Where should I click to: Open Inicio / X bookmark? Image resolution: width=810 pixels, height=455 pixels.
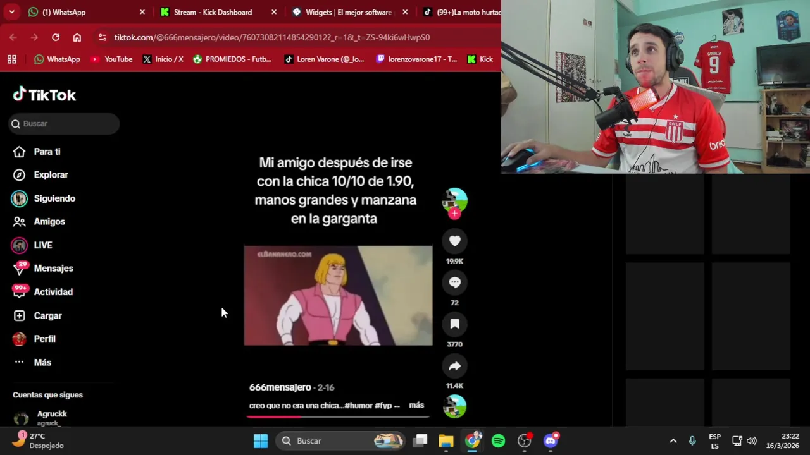tap(163, 59)
